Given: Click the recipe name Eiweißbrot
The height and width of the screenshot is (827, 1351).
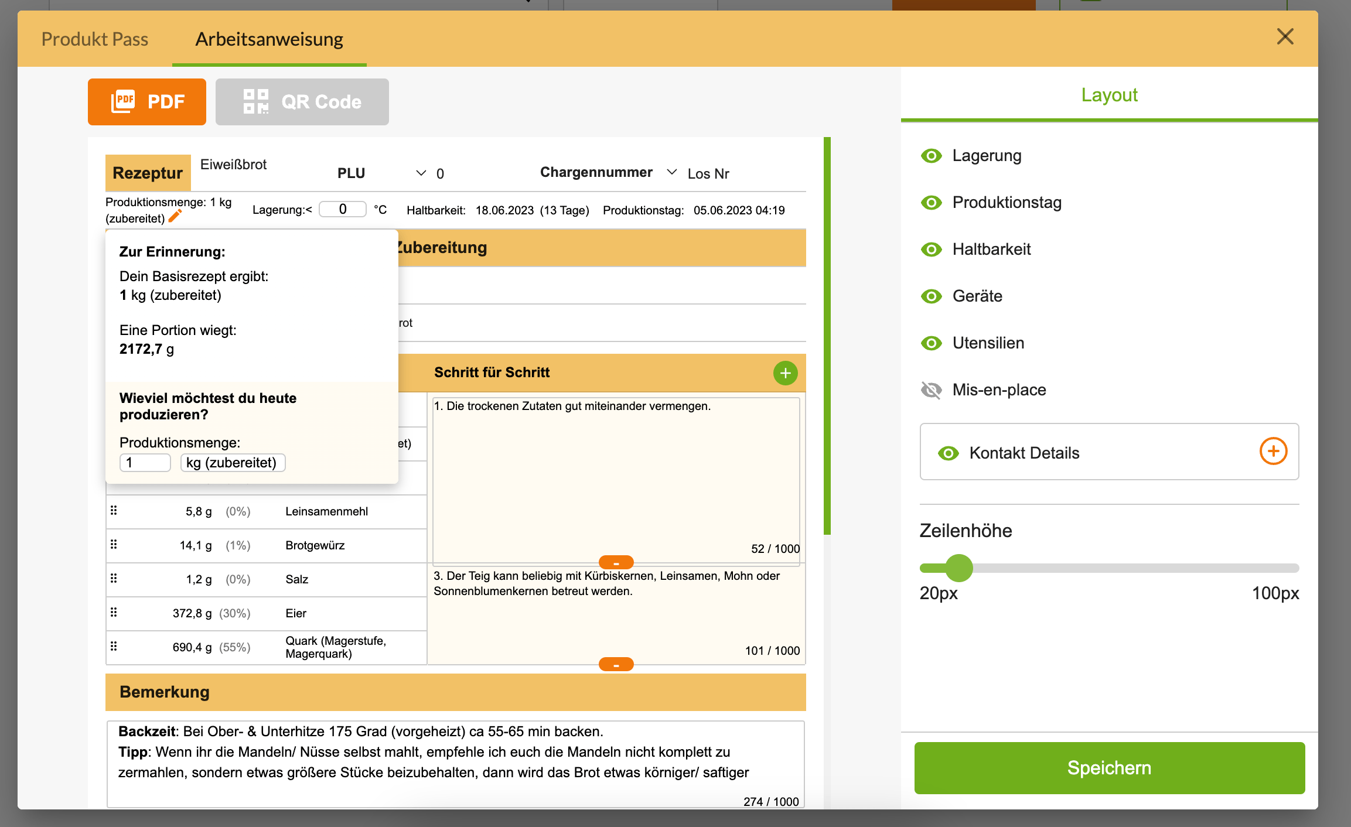Looking at the screenshot, I should tap(233, 165).
